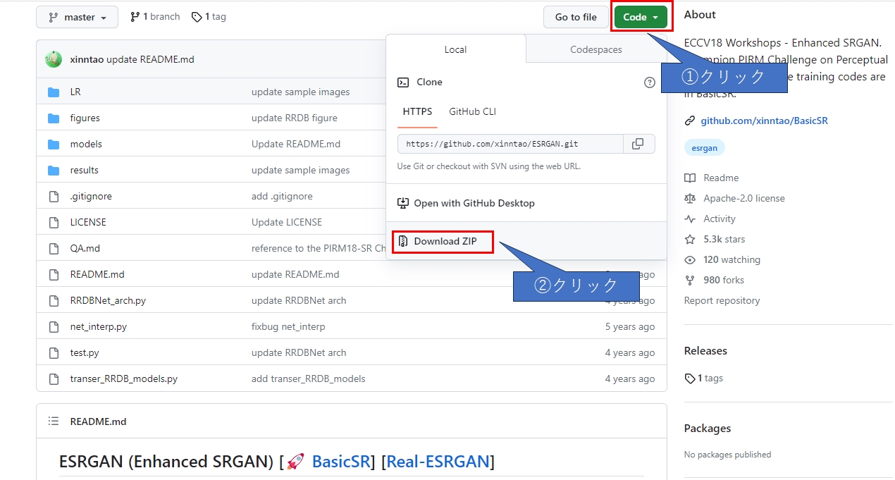Click the Readme book icon in About section
The width and height of the screenshot is (895, 480).
[x=690, y=178]
